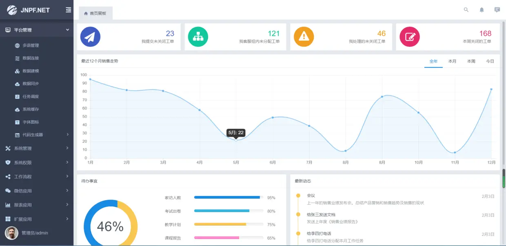Select the 本周 chart range tab
This screenshot has height=246, width=506.
point(471,61)
